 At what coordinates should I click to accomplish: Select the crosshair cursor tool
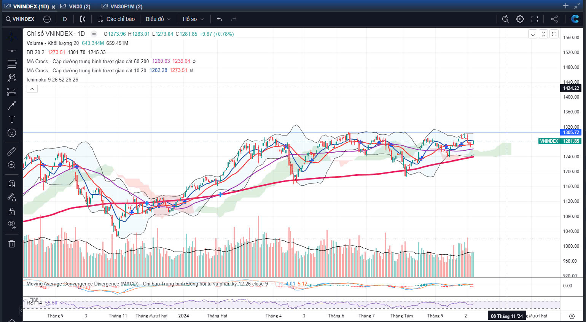coord(12,37)
